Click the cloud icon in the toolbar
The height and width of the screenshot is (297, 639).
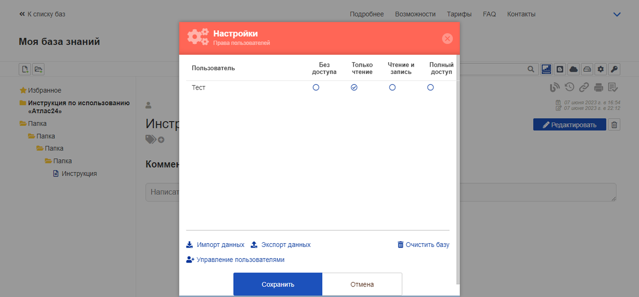[574, 69]
